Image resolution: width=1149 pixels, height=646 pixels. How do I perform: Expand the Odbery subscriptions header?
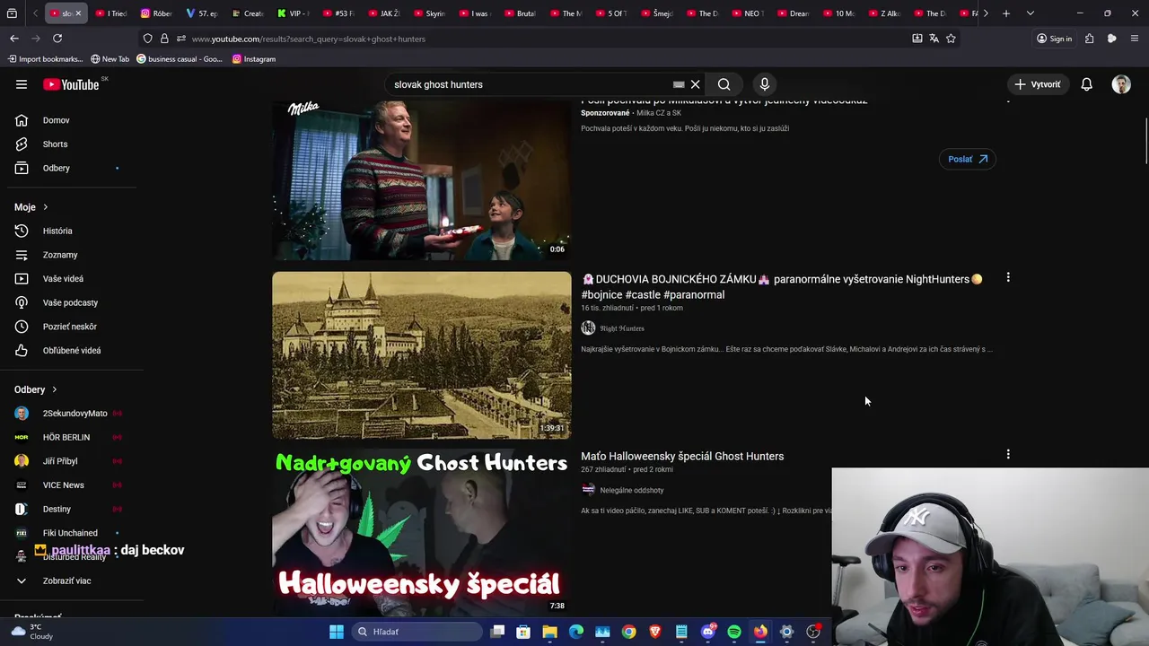click(x=36, y=389)
